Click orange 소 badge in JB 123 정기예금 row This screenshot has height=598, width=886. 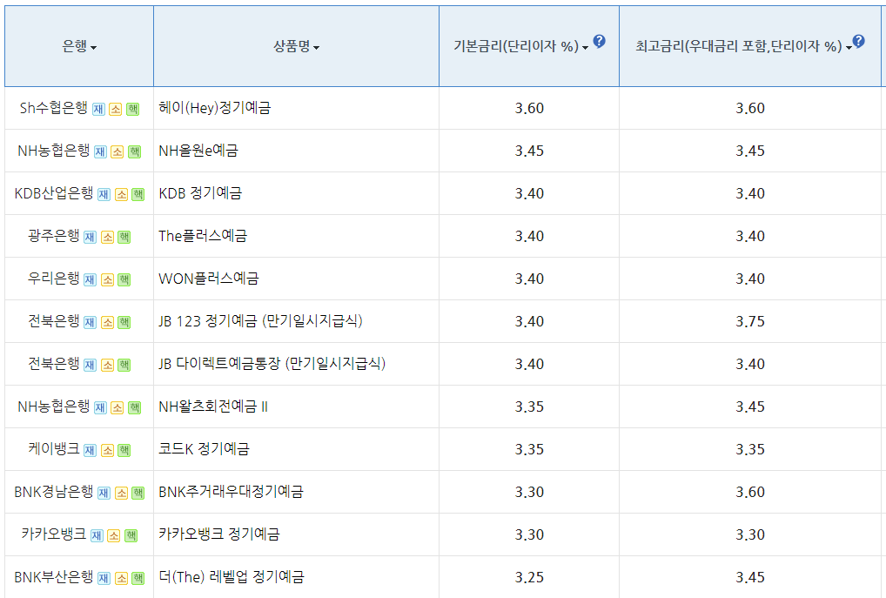(x=107, y=322)
